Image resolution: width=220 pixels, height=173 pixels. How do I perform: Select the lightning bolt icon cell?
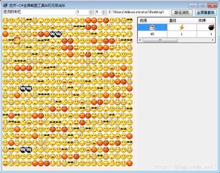(182, 27)
